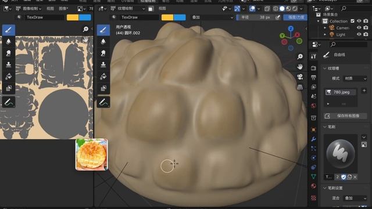Collapse the Brush Settings panel
The height and width of the screenshot is (209, 372).
pos(325,188)
